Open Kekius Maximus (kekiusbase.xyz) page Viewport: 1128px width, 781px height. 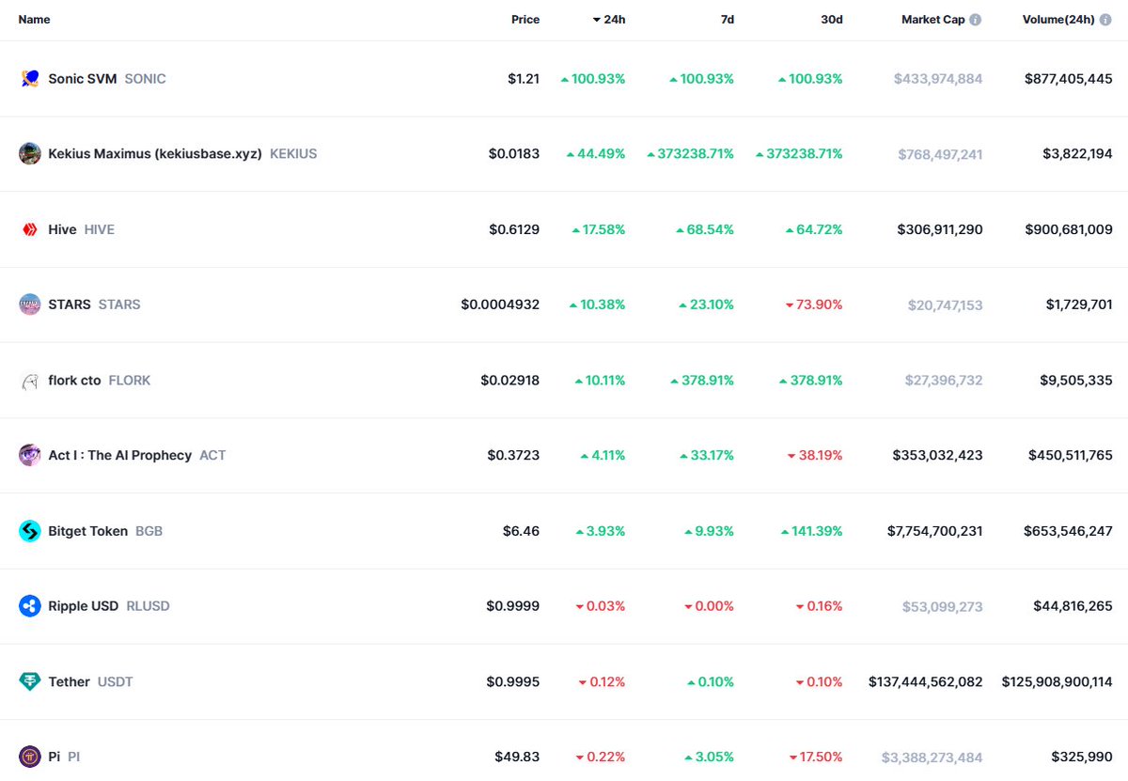point(155,154)
